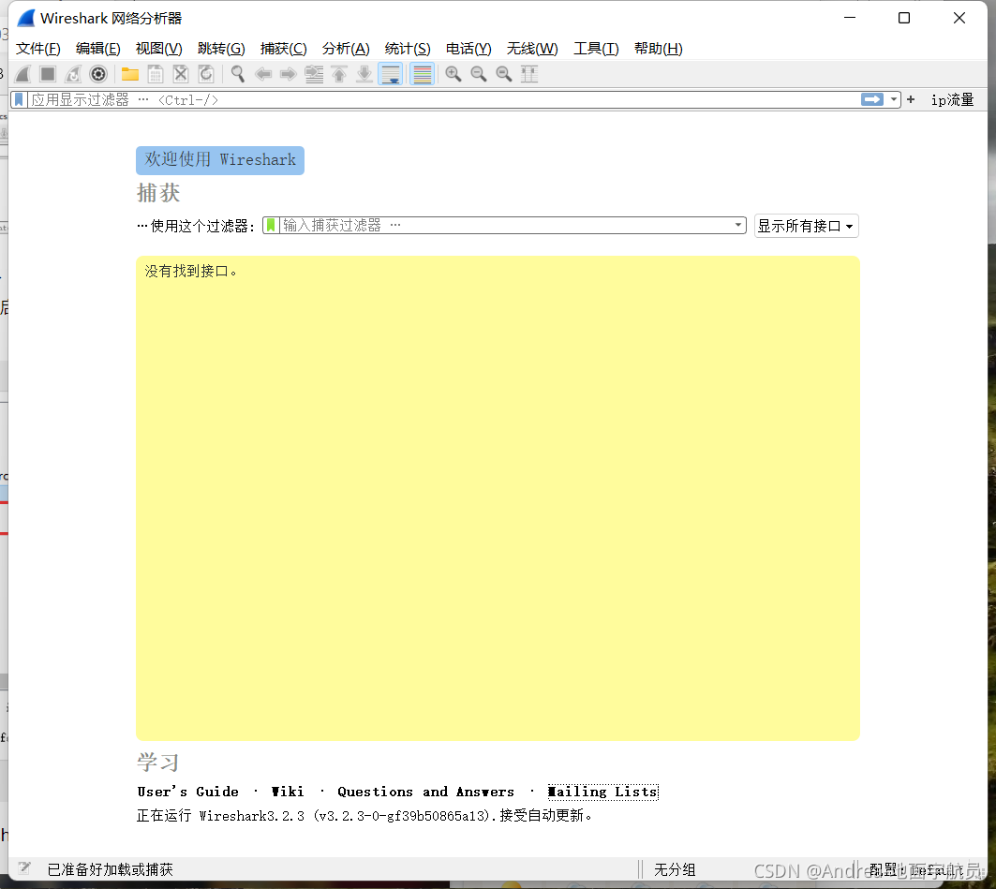This screenshot has width=996, height=889.
Task: Open capture options gear icon
Action: [x=98, y=74]
